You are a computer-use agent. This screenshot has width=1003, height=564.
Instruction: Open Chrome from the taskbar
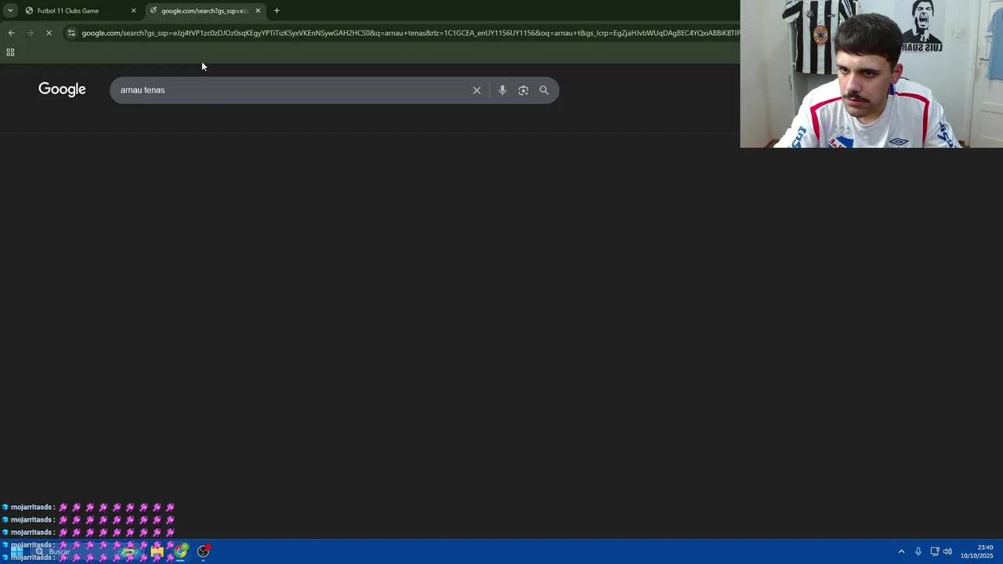(x=181, y=551)
